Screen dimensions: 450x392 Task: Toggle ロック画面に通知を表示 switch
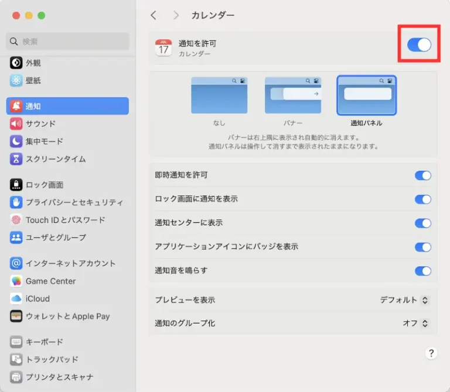coord(422,199)
